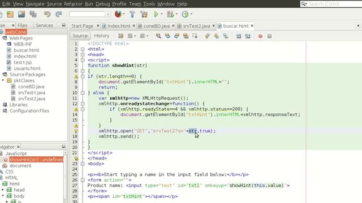The height and width of the screenshot is (203, 362).
Task: Click the Firefox browser selector icon
Action: pyautogui.click(x=118, y=14)
